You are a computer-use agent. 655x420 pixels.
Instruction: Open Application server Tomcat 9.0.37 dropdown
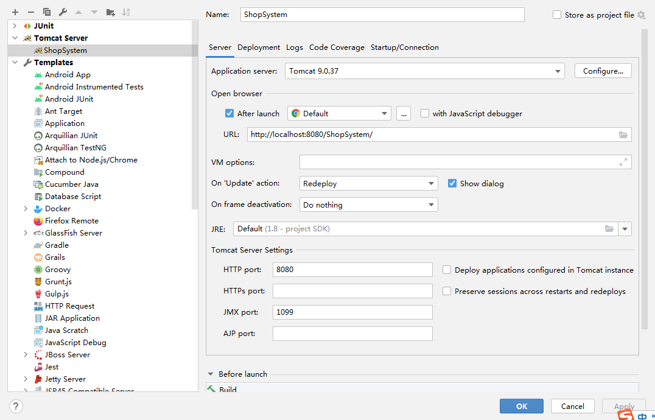(x=424, y=71)
